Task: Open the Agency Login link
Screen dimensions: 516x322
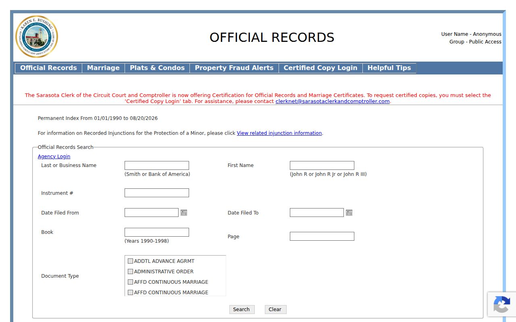Action: point(54,157)
